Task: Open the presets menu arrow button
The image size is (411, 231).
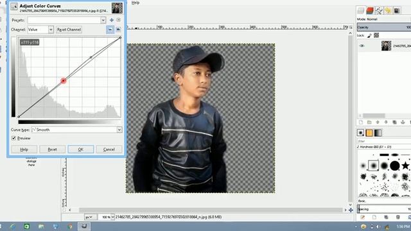Action: click(119, 20)
